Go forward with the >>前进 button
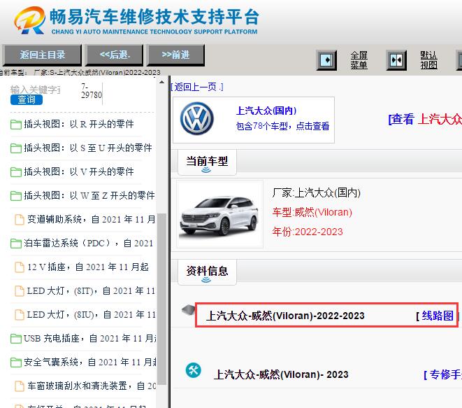 (175, 55)
